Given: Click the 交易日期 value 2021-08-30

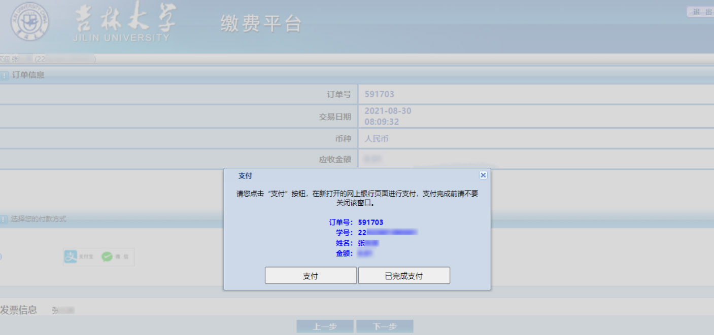Looking at the screenshot, I should (388, 111).
